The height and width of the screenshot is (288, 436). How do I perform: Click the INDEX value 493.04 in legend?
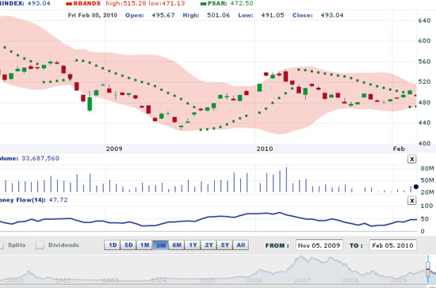pyautogui.click(x=39, y=4)
